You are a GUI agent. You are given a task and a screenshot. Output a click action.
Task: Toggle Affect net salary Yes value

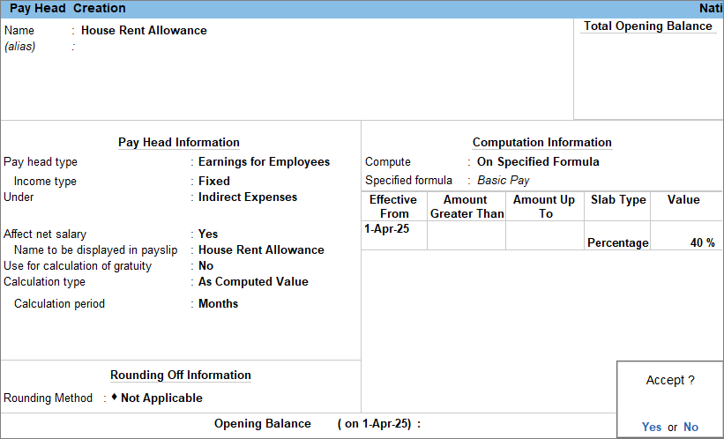tap(208, 234)
